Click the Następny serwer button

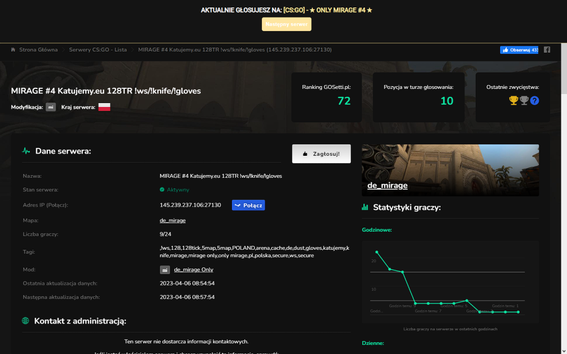pyautogui.click(x=286, y=24)
